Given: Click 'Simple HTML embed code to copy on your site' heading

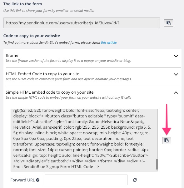Looking at the screenshot, I should tap(50, 92).
